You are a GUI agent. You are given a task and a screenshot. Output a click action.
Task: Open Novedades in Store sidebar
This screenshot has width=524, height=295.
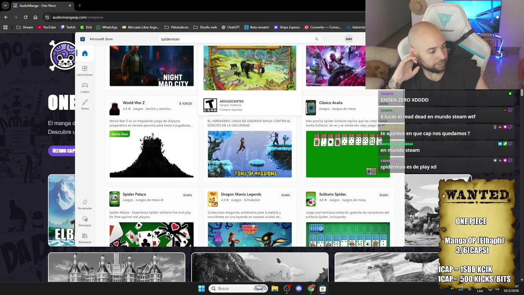pyautogui.click(x=85, y=204)
